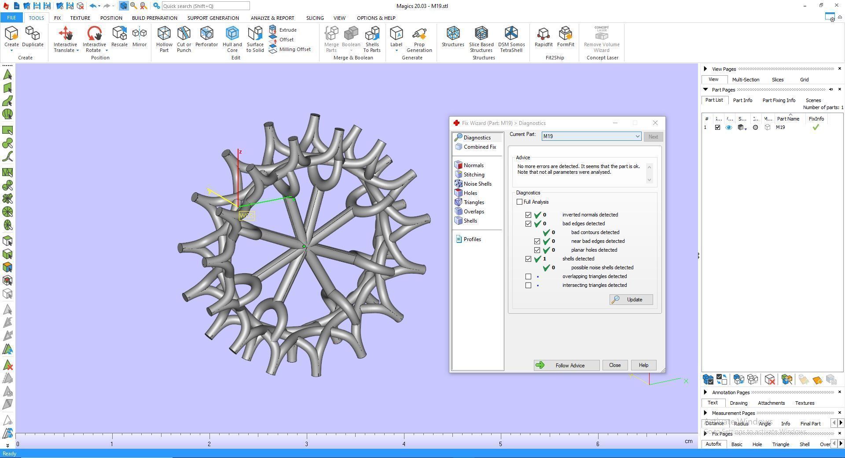Open Prop Generation tool
The height and width of the screenshot is (458, 845).
tap(419, 39)
